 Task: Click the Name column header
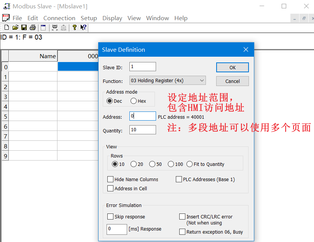(33, 56)
